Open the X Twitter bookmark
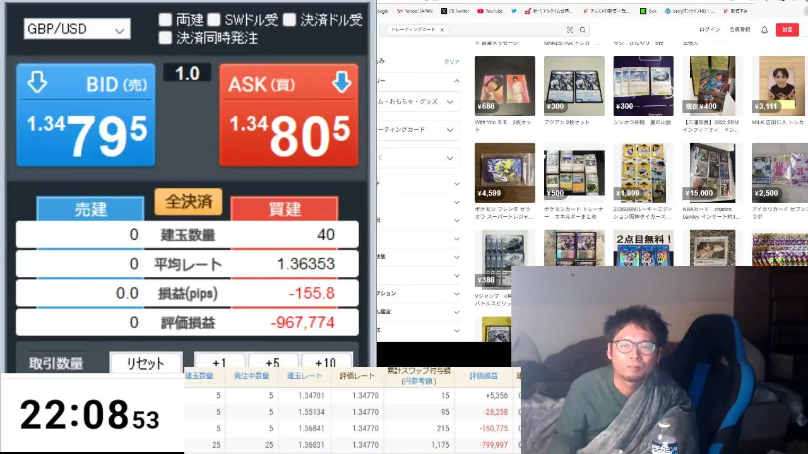This screenshot has width=808, height=454. 455,11
